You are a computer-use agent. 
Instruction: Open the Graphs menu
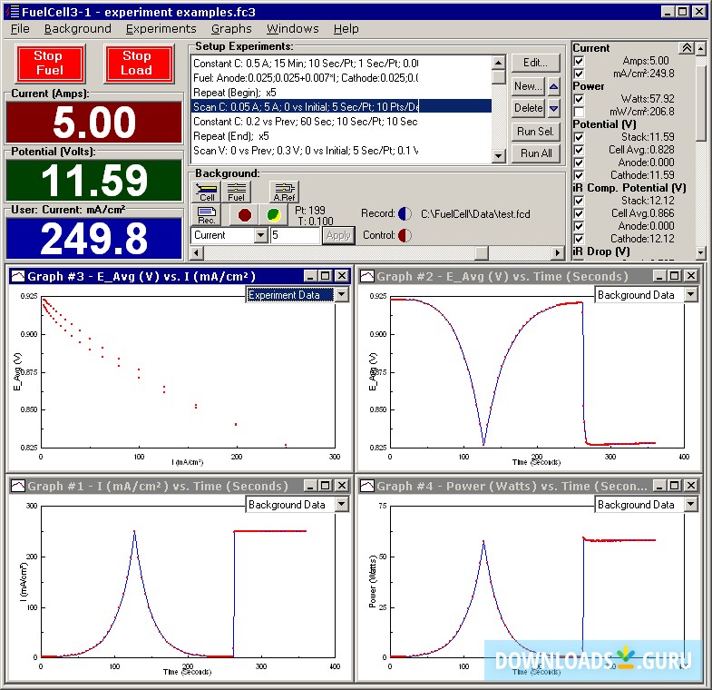click(230, 28)
